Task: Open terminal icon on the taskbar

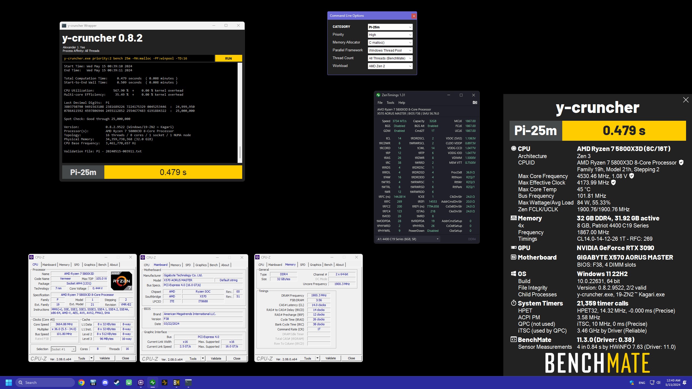Action: [188, 383]
